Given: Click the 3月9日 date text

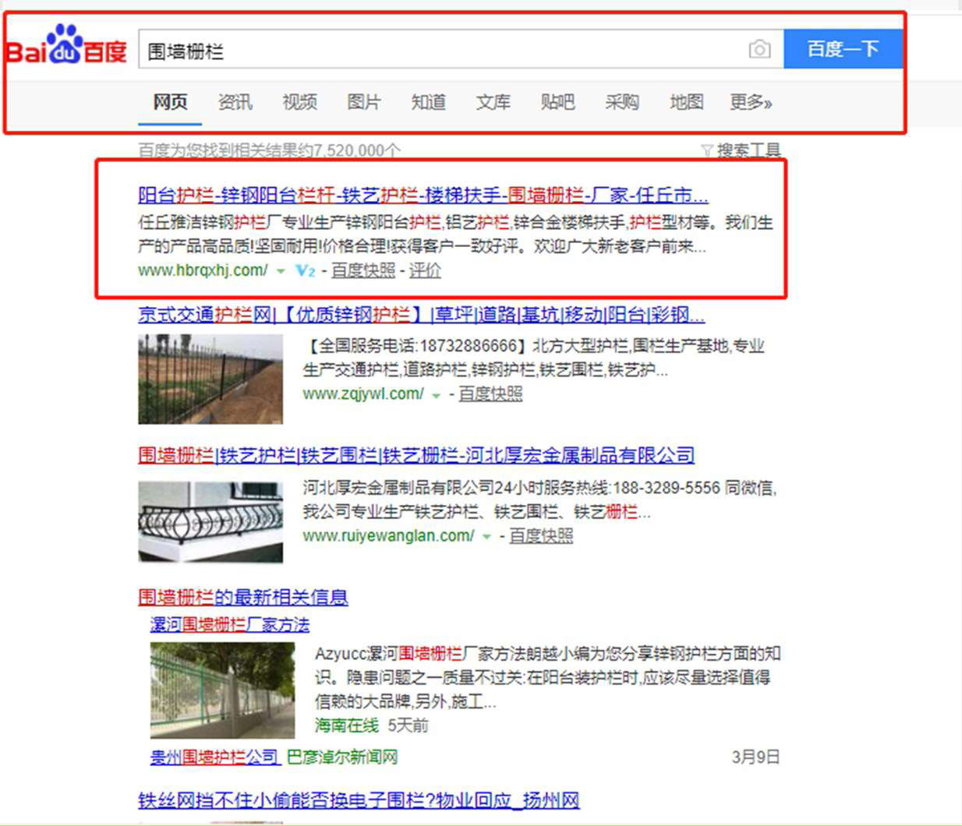Looking at the screenshot, I should pyautogui.click(x=756, y=757).
